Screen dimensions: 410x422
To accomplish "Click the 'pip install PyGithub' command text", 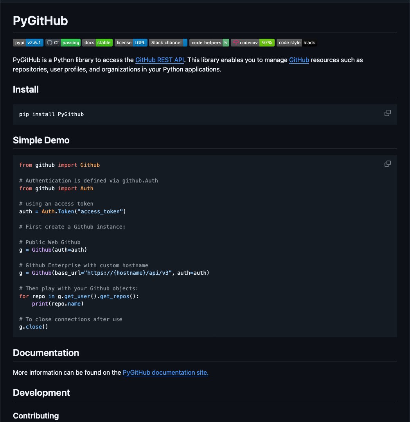I will click(x=52, y=114).
